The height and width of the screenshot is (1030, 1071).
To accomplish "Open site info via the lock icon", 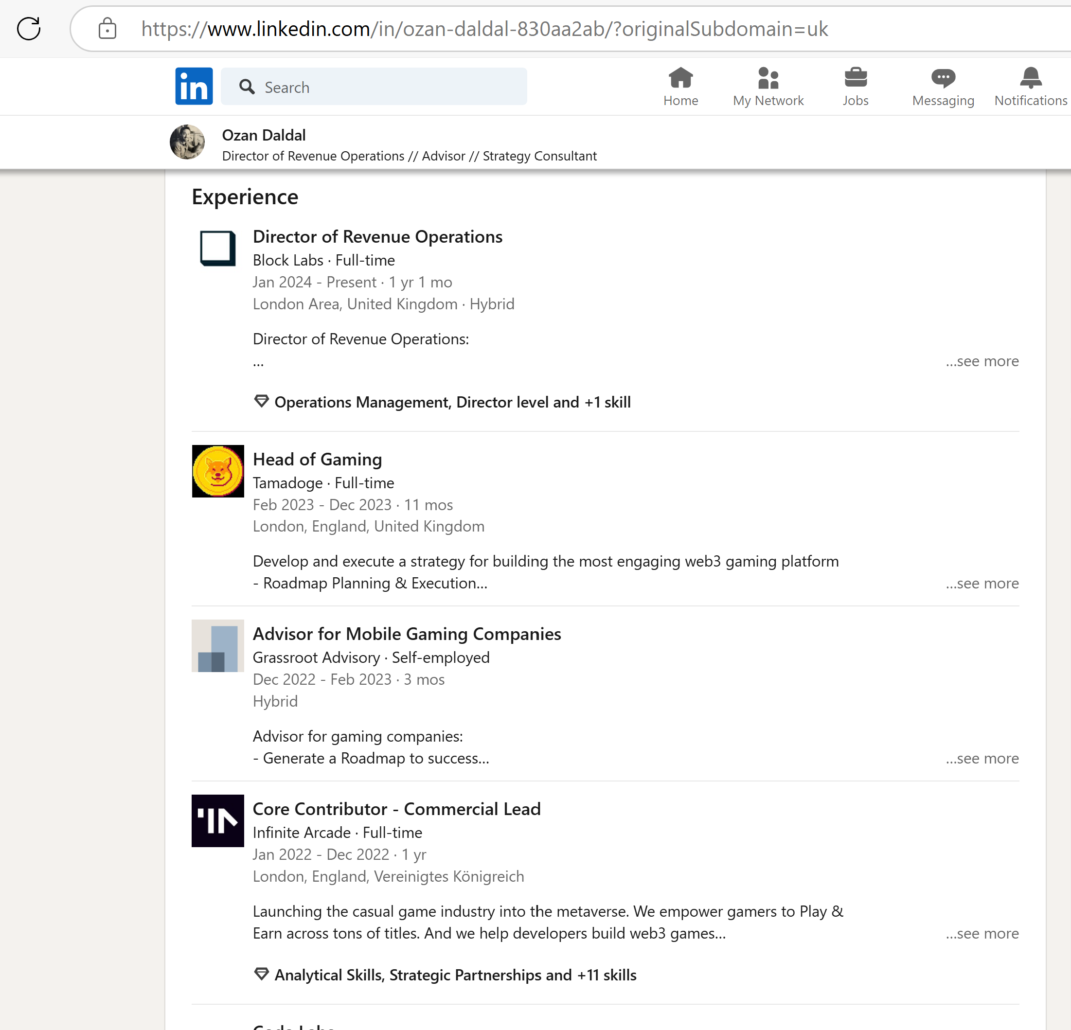I will coord(107,28).
